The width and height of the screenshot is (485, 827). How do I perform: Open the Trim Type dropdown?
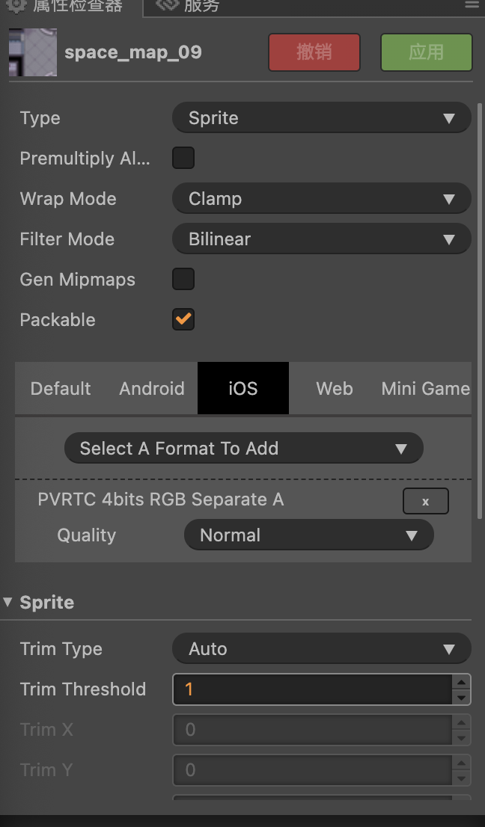coord(321,649)
